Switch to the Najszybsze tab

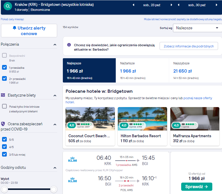point(196,71)
